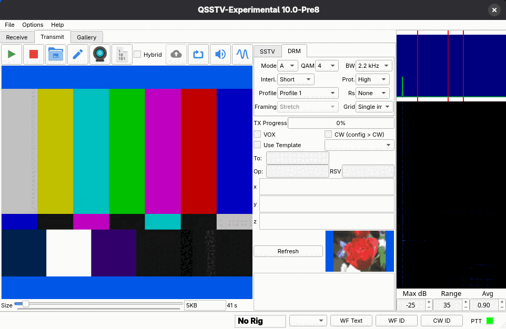Click the Refresh button
The image size is (506, 329).
pos(288,251)
